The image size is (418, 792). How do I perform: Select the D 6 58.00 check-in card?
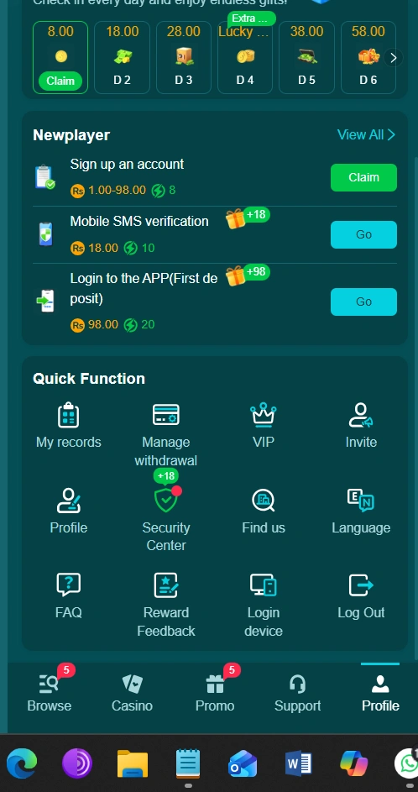pyautogui.click(x=368, y=57)
